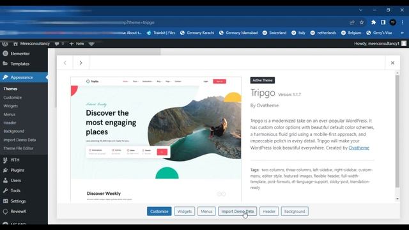Expand the bookmarks overflow chevron
The image size is (409, 230).
coord(402,33)
